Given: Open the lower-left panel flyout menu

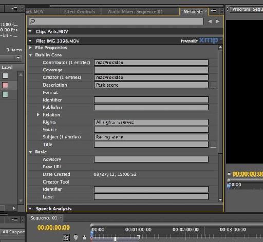Looking at the screenshot, I should tap(14, 219).
